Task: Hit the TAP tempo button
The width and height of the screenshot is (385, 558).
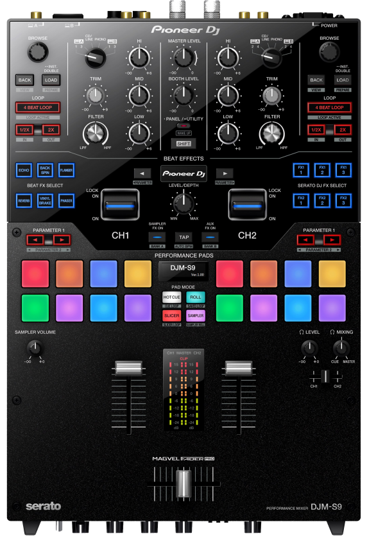Action: click(x=184, y=237)
